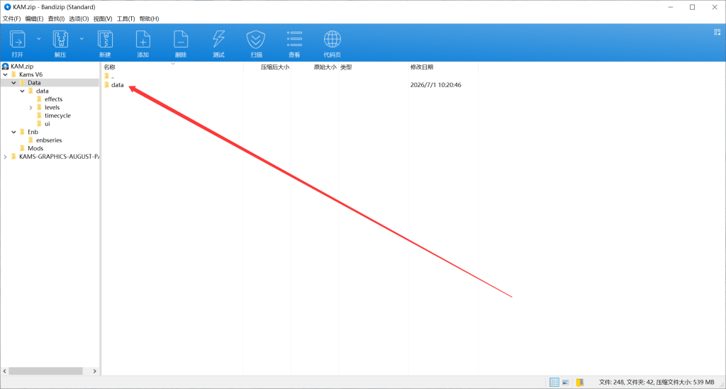The width and height of the screenshot is (726, 389).
Task: Open the dropdown arrow next to Extract (解压)
Action: [82, 39]
